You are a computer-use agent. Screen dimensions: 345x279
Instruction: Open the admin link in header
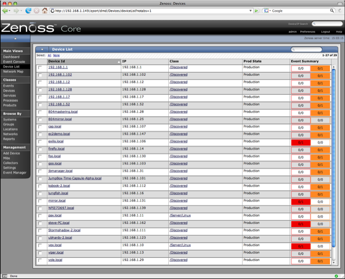[292, 32]
